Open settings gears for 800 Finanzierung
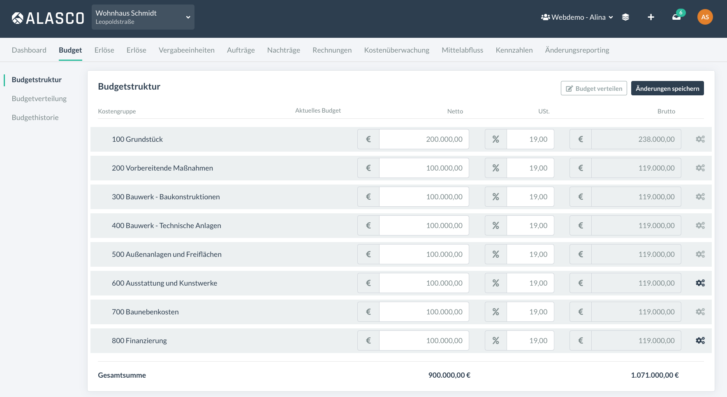Viewport: 727px width, 397px height. click(700, 341)
